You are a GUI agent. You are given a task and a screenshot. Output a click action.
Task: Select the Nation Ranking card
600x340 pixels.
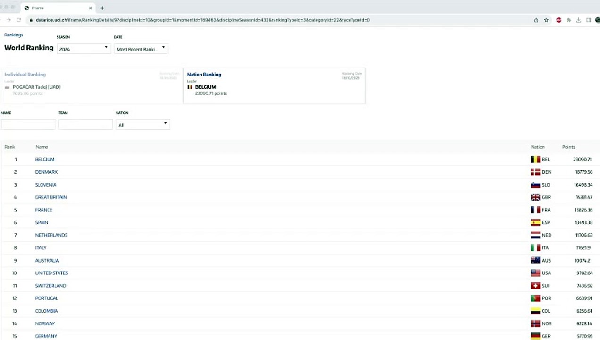pyautogui.click(x=274, y=85)
